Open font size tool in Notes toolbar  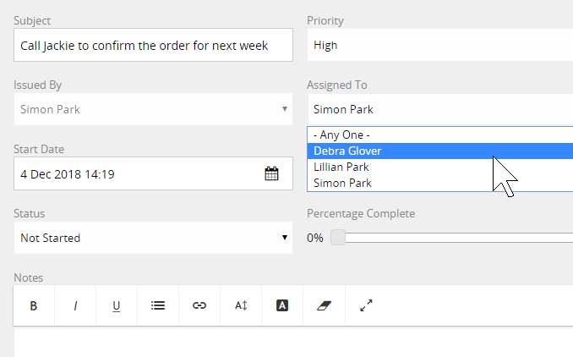(x=241, y=305)
